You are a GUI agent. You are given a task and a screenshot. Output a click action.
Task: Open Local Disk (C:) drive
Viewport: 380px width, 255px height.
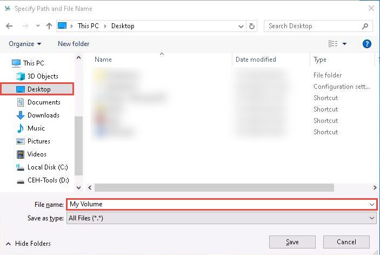coord(47,167)
